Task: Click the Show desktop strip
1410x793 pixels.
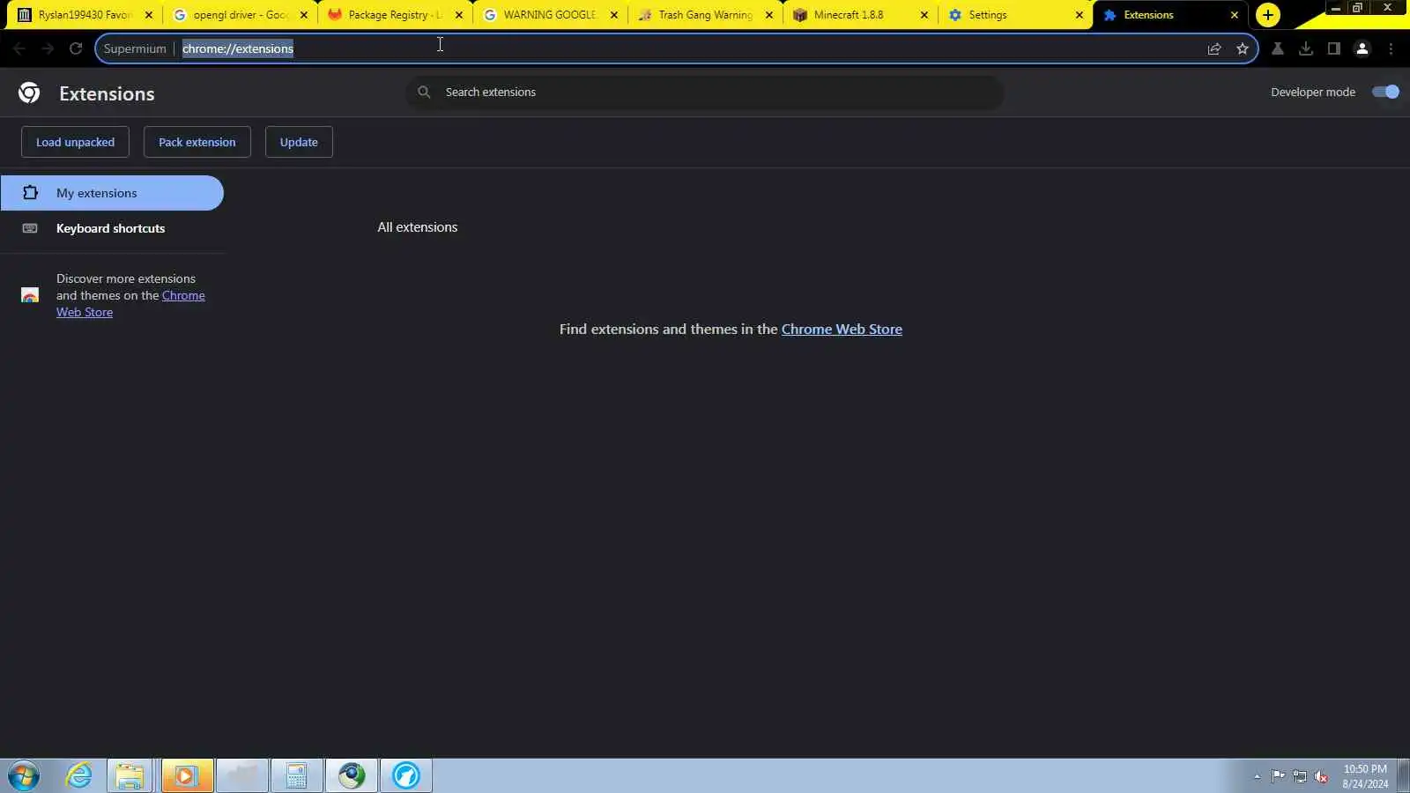Action: pos(1404,775)
